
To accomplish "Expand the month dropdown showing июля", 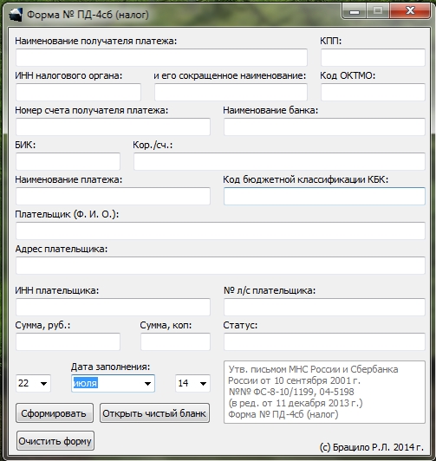I will [113, 383].
